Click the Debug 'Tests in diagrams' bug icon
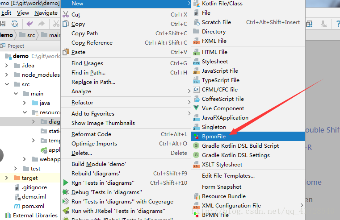 coord(66,192)
